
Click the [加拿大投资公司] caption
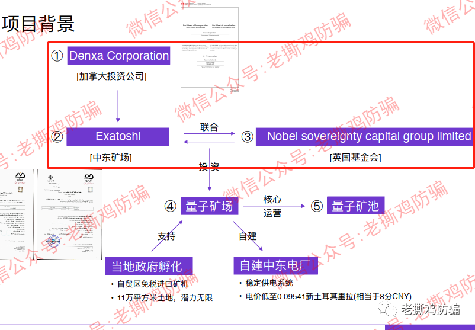tap(111, 76)
